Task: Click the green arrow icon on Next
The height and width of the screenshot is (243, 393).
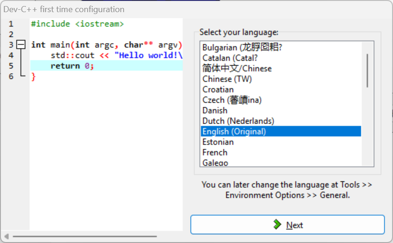Action: 277,225
